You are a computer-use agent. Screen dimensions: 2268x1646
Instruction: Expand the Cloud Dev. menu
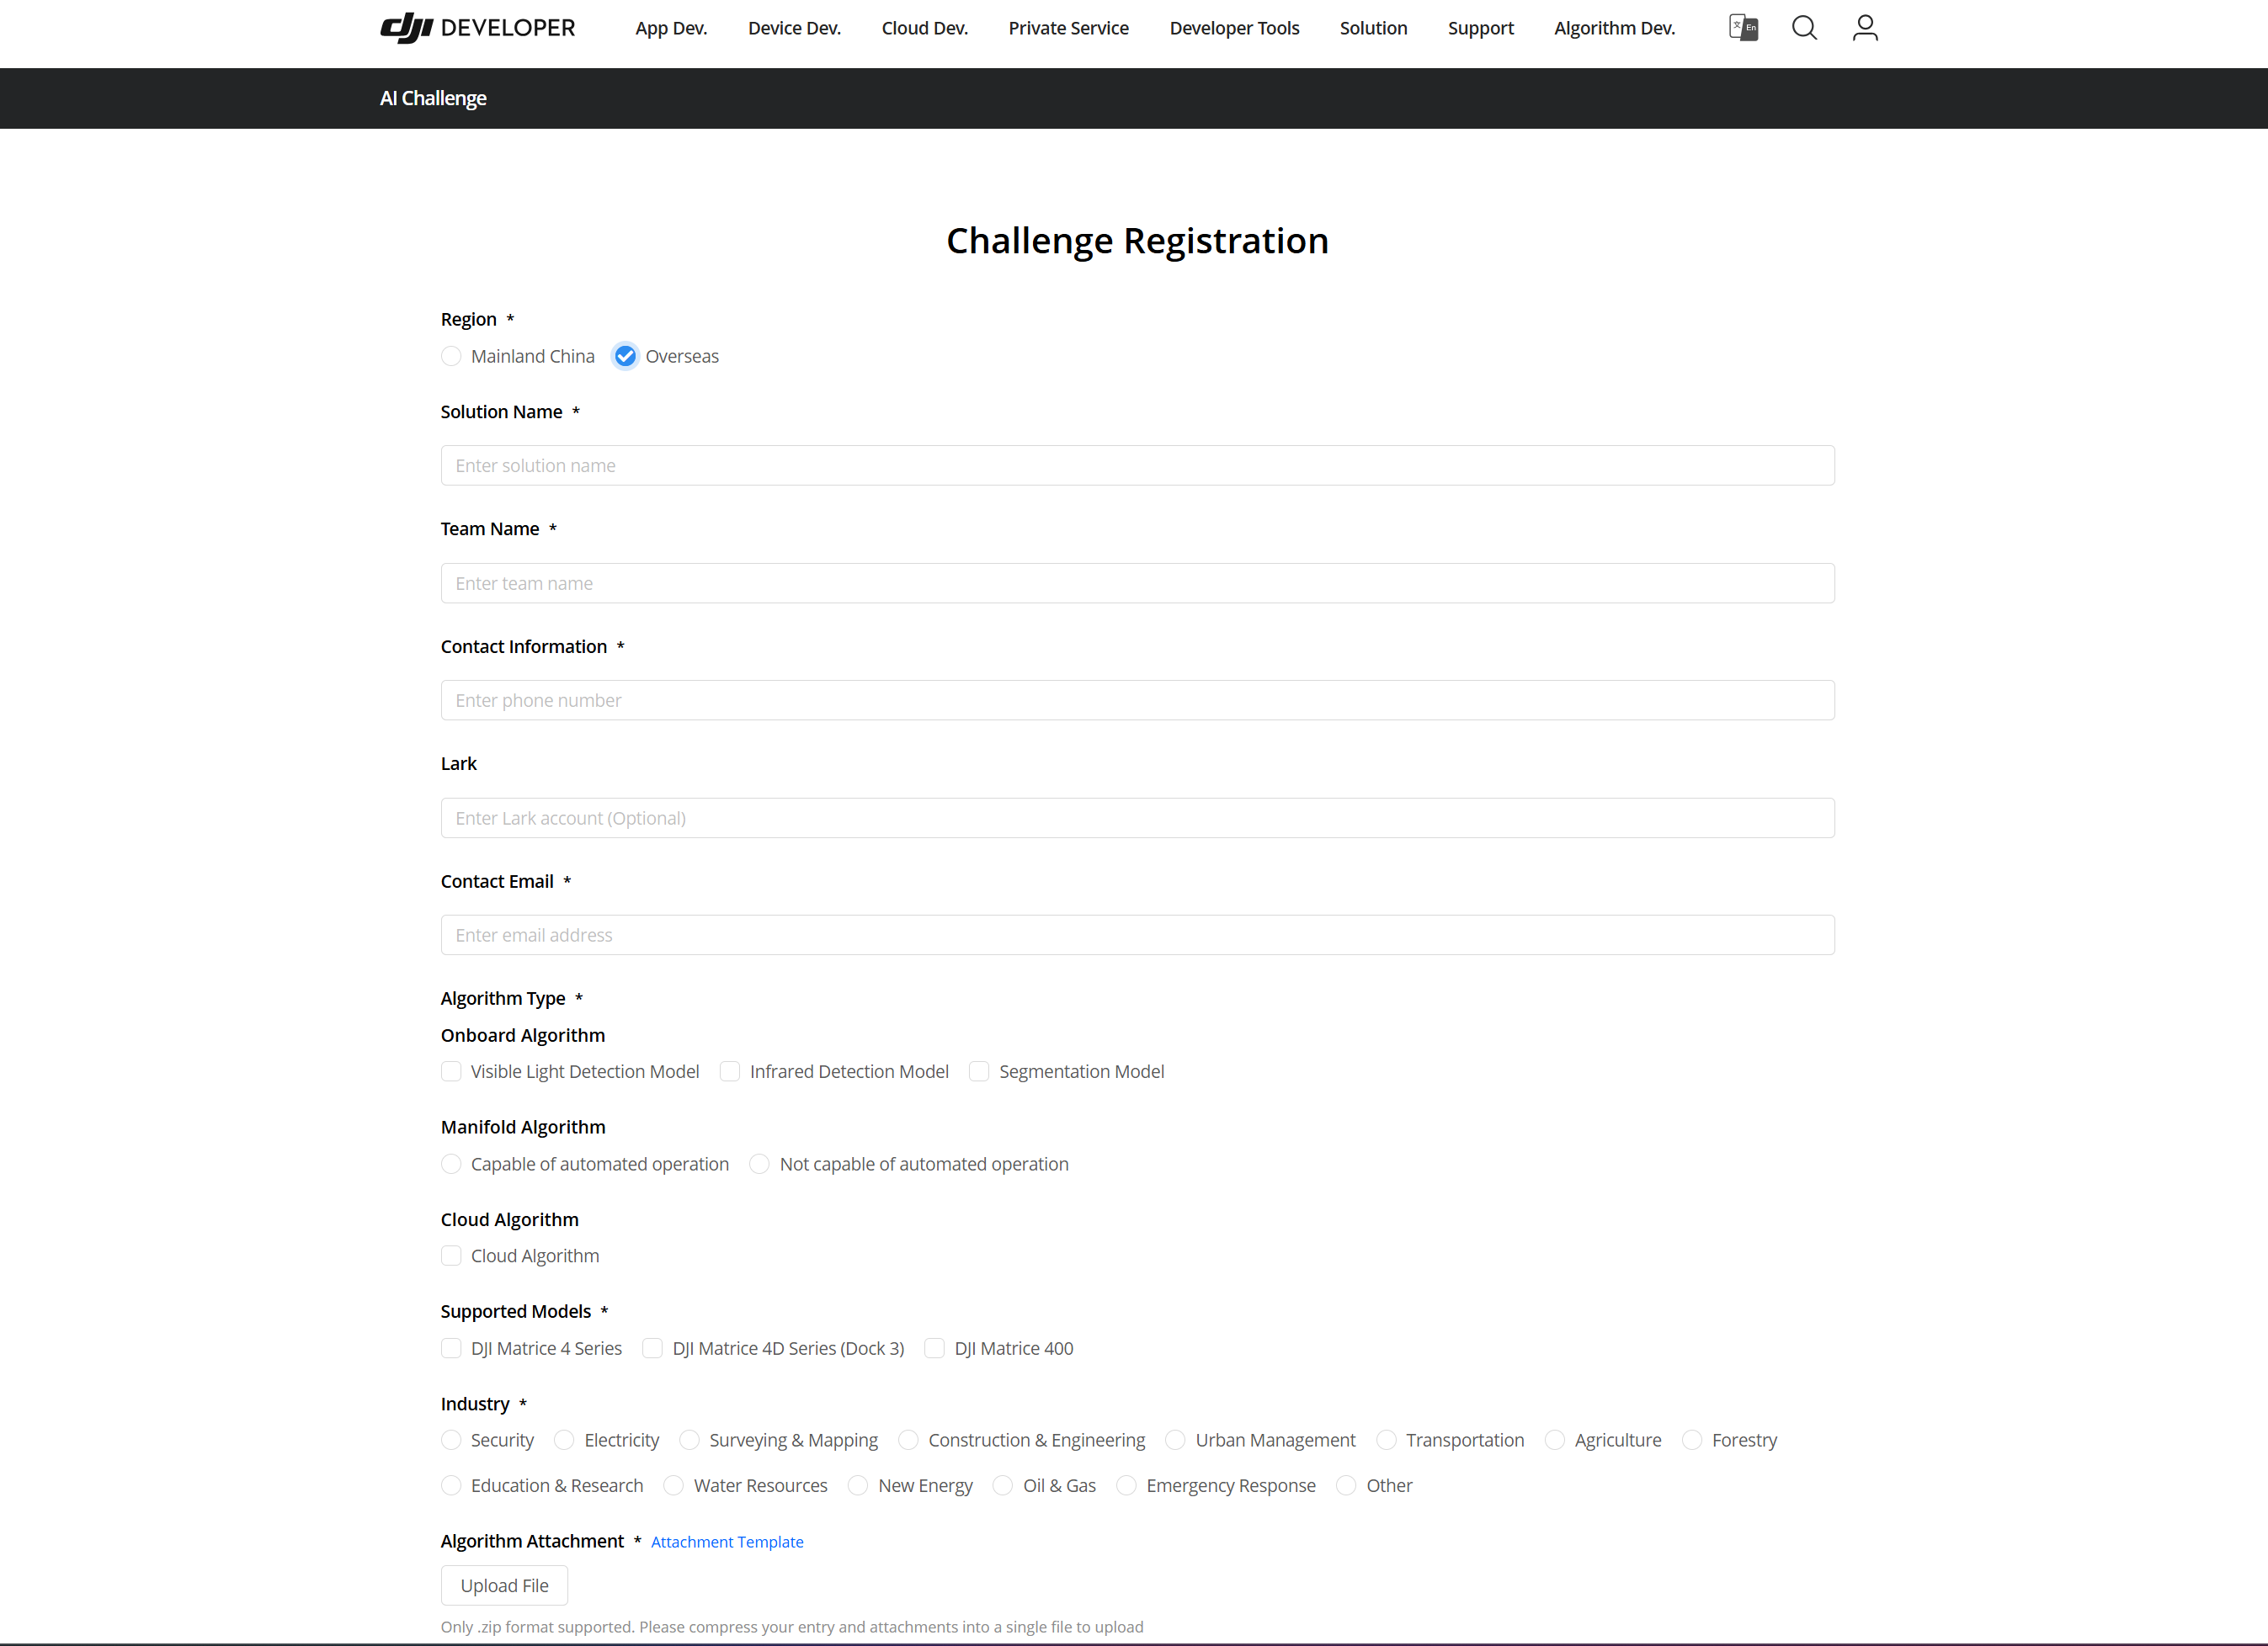[924, 28]
